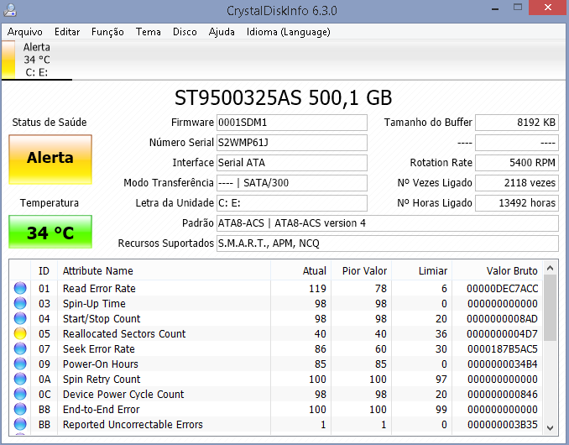This screenshot has height=445, width=569.
Task: Click the scroll down arrow of the attribute list
Action: (x=551, y=428)
